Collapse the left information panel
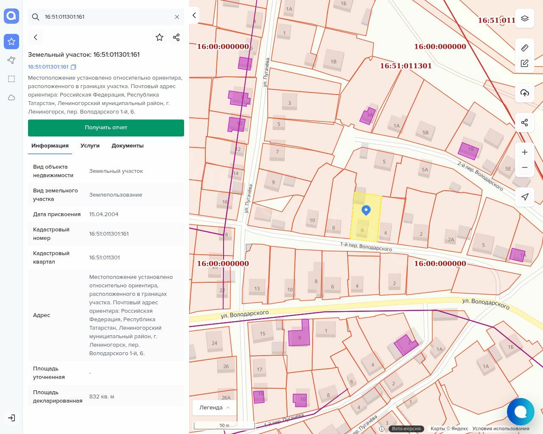Screen dimensions: 543x434 tap(194, 15)
